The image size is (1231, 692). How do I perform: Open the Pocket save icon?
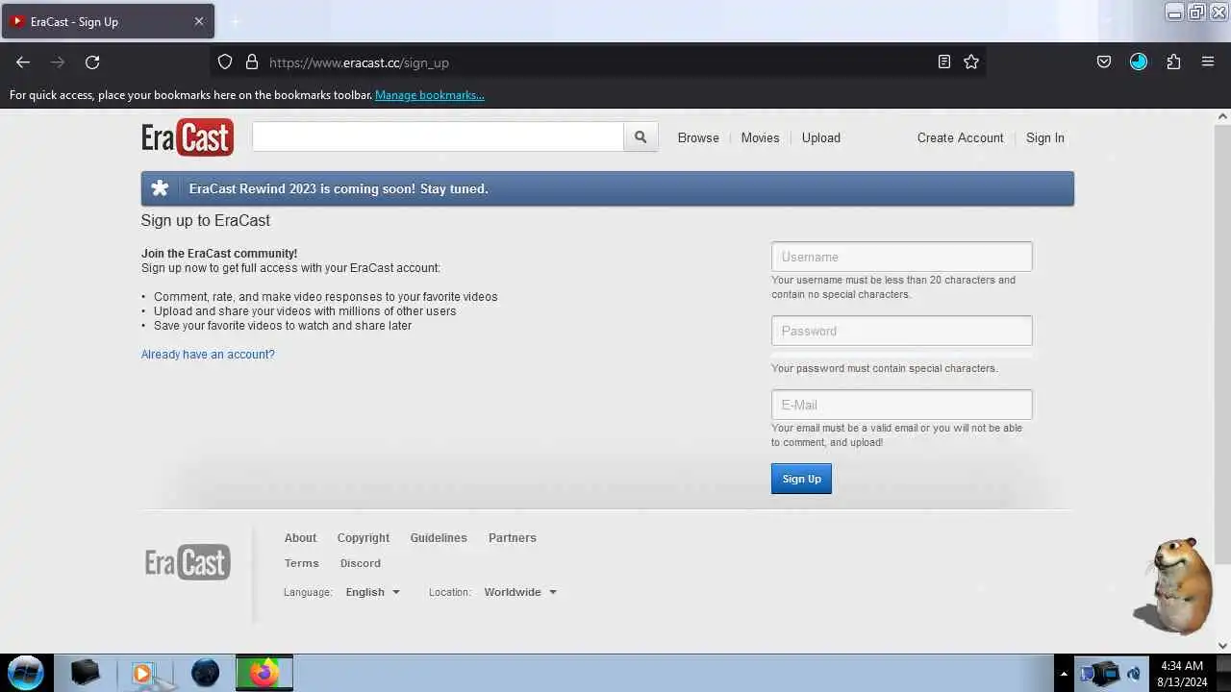(x=1104, y=62)
